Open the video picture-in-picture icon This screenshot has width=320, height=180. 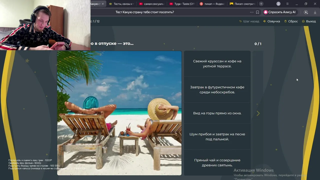point(306,12)
